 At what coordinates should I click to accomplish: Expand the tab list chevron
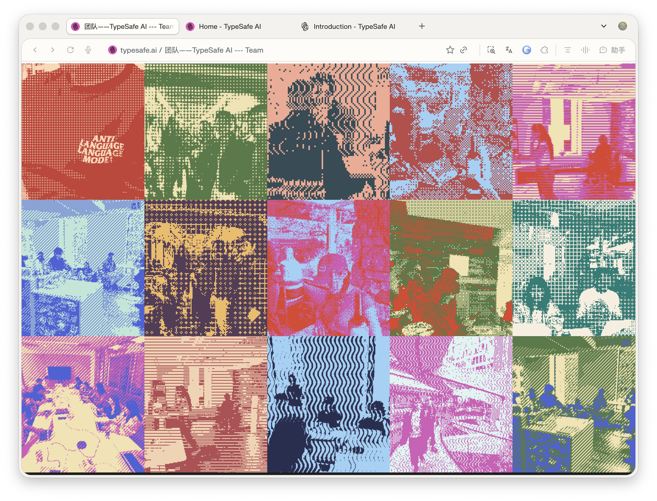click(603, 26)
